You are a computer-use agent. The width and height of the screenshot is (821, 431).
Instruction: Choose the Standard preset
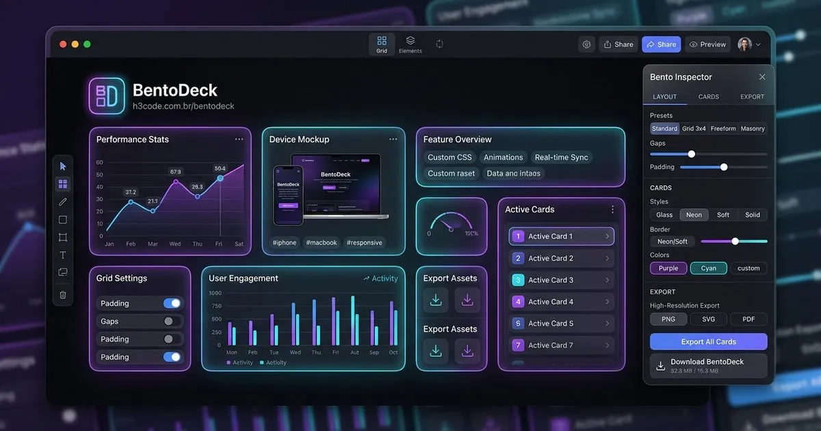pyautogui.click(x=664, y=129)
